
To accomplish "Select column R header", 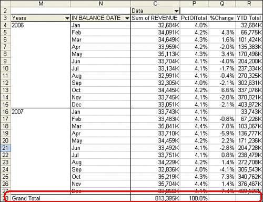I will (249, 4).
